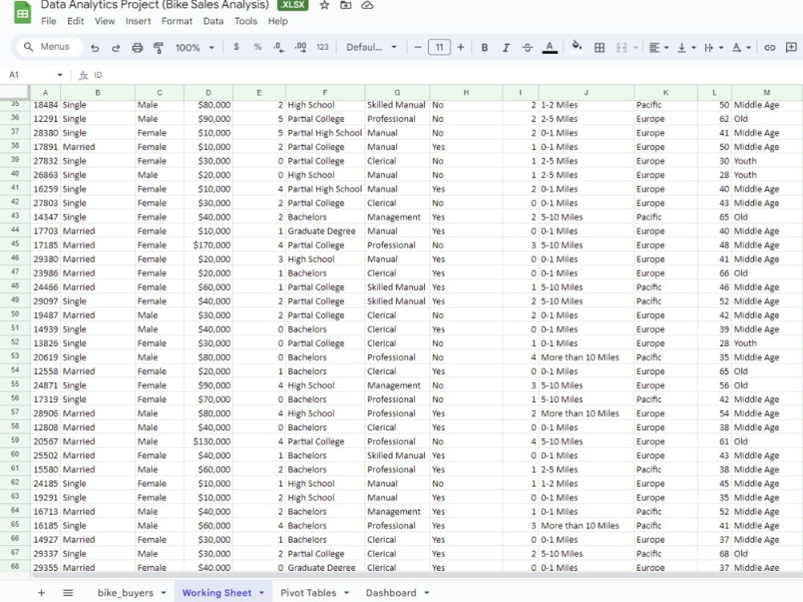Decrease decimal places icon
The height and width of the screenshot is (602, 803).
click(279, 47)
